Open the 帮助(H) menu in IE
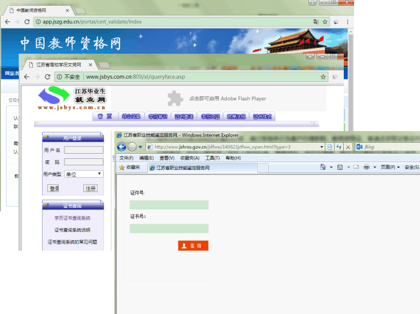The image size is (420, 314). pos(233,158)
